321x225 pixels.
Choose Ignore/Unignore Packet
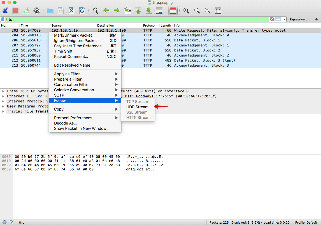pos(85,41)
